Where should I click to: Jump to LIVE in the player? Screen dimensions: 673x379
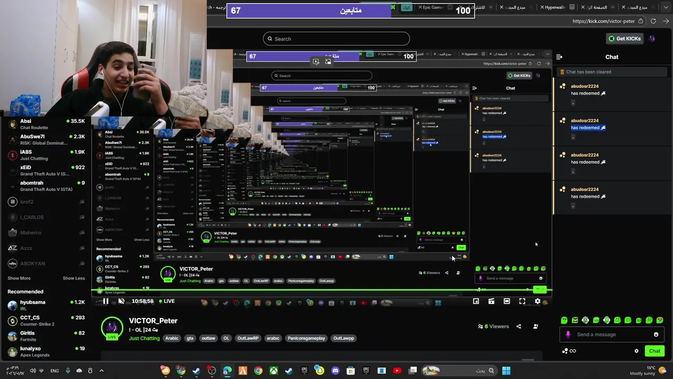pyautogui.click(x=166, y=301)
